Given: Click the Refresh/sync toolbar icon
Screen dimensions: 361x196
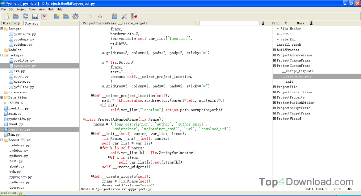Looking at the screenshot, I should point(25,16).
